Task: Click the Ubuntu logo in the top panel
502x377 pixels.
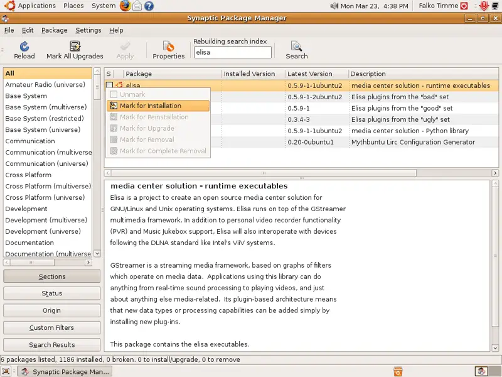Action: (x=9, y=6)
